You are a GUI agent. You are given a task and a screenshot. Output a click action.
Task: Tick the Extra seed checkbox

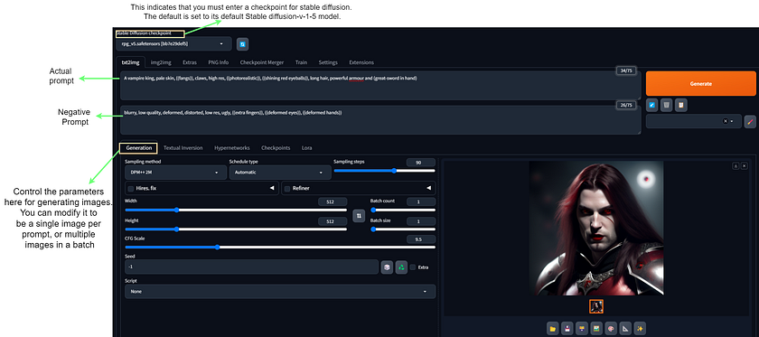coord(413,267)
